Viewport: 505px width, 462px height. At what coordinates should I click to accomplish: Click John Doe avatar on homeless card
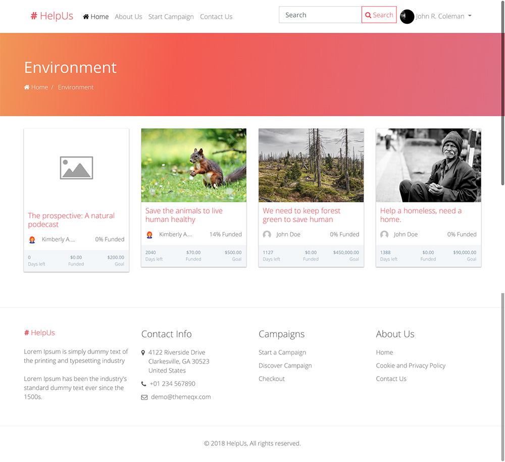tap(384, 234)
